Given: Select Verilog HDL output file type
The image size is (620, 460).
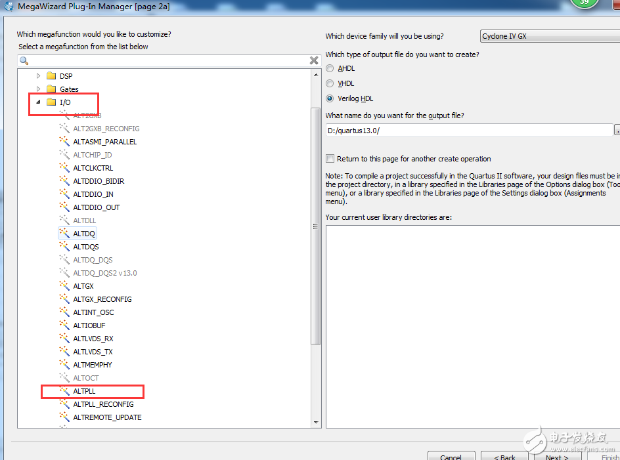Looking at the screenshot, I should (330, 98).
